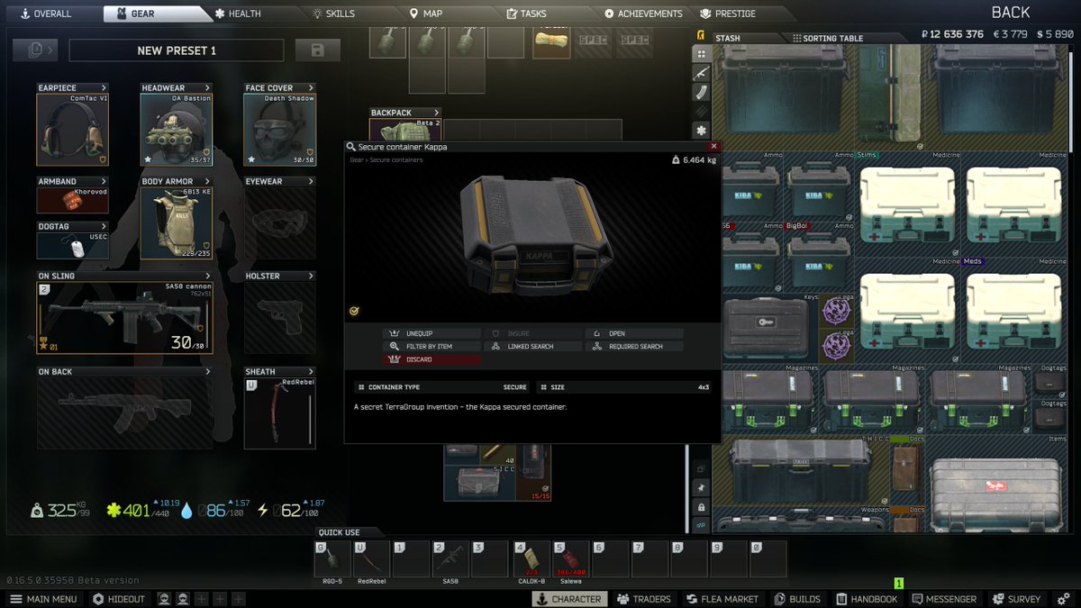Expand the On Back slot arrow
Viewport: 1081px width, 608px height.
coord(208,372)
